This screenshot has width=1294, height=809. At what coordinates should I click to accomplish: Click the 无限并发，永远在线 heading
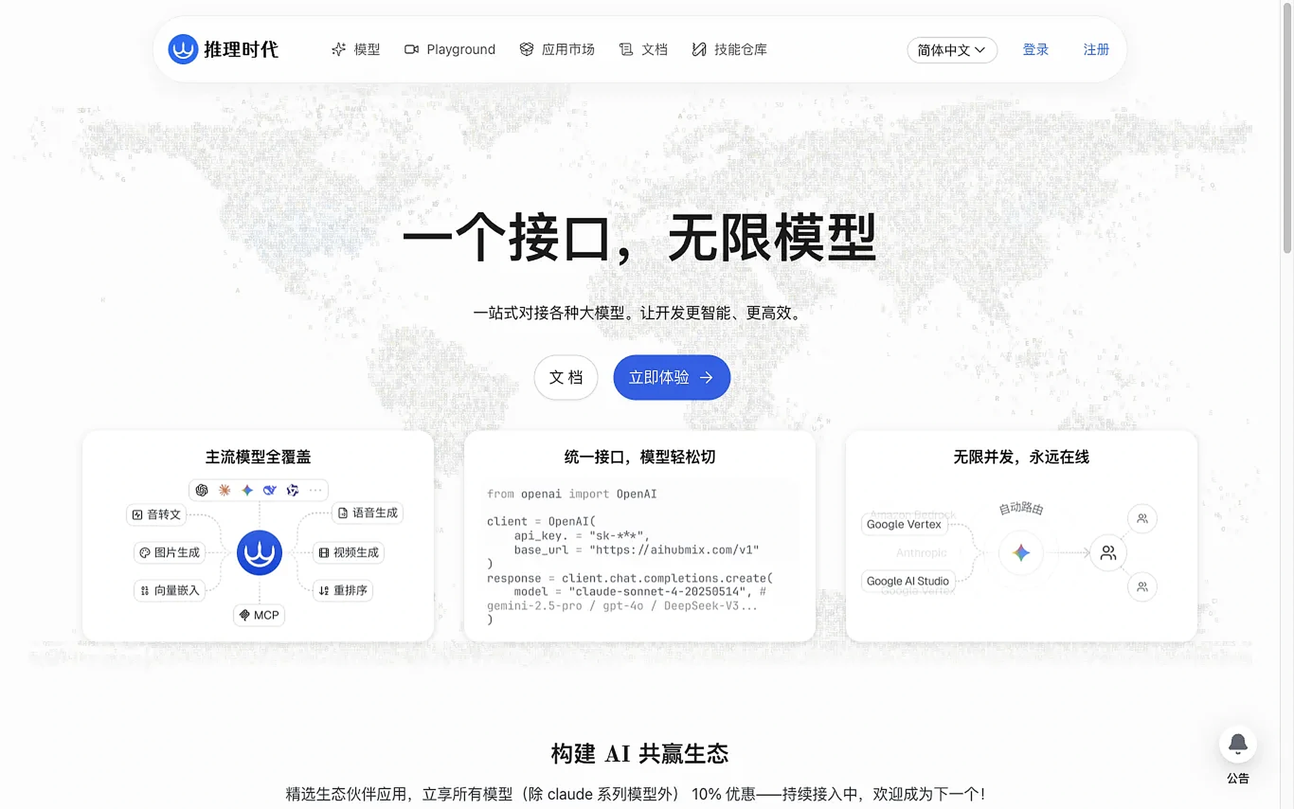[1021, 457]
